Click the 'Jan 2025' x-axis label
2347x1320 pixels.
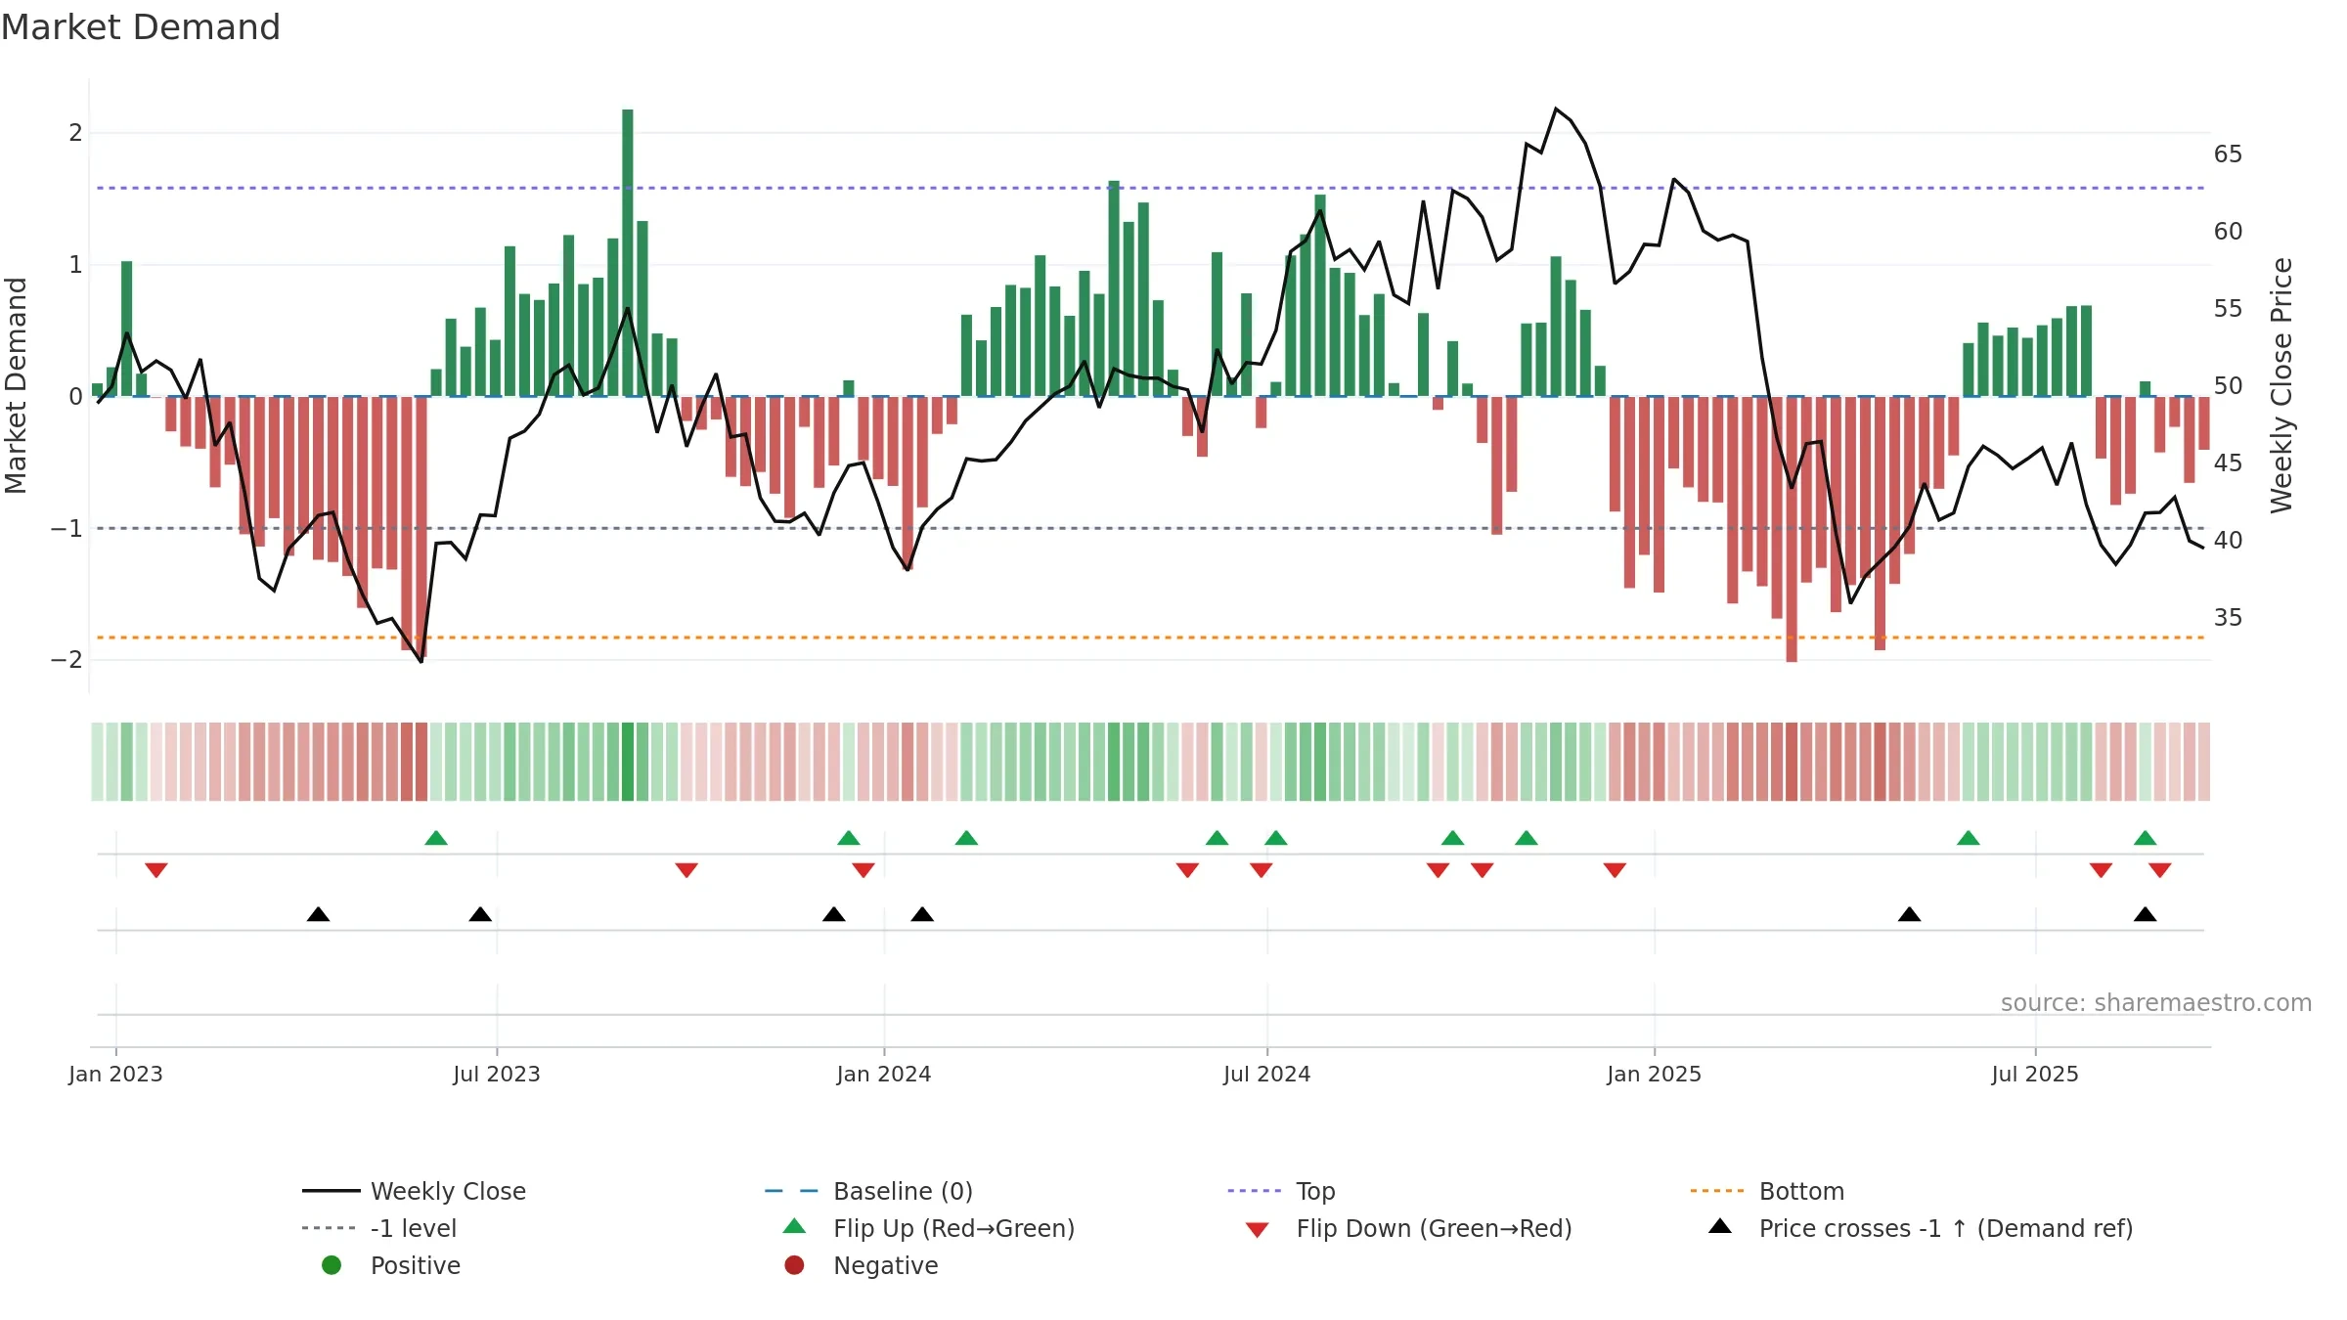tap(1655, 1074)
